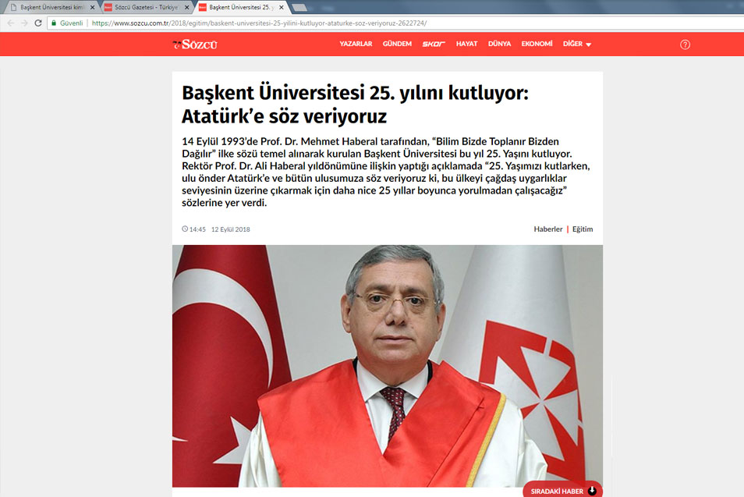Click the browser forward arrow
The image size is (744, 497).
coord(25,23)
